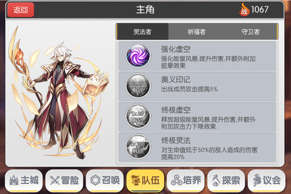
Task: Open the 召唤 hexagram summon button
Action: 105,180
